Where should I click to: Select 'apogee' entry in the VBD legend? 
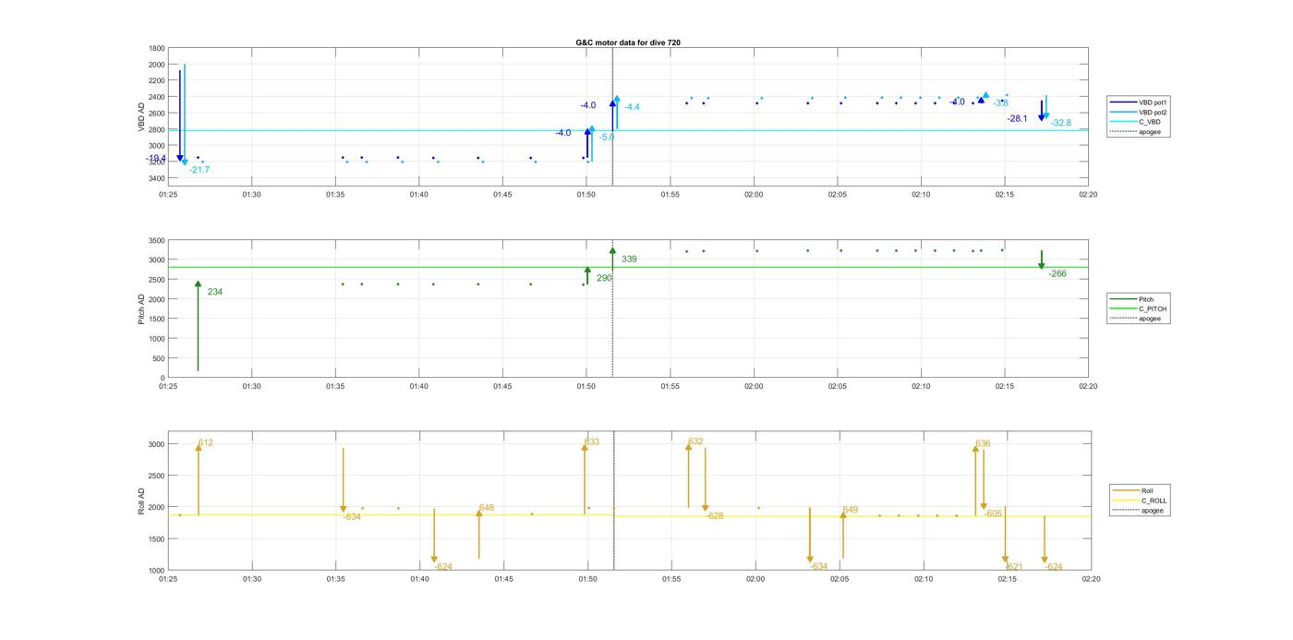pyautogui.click(x=1136, y=131)
